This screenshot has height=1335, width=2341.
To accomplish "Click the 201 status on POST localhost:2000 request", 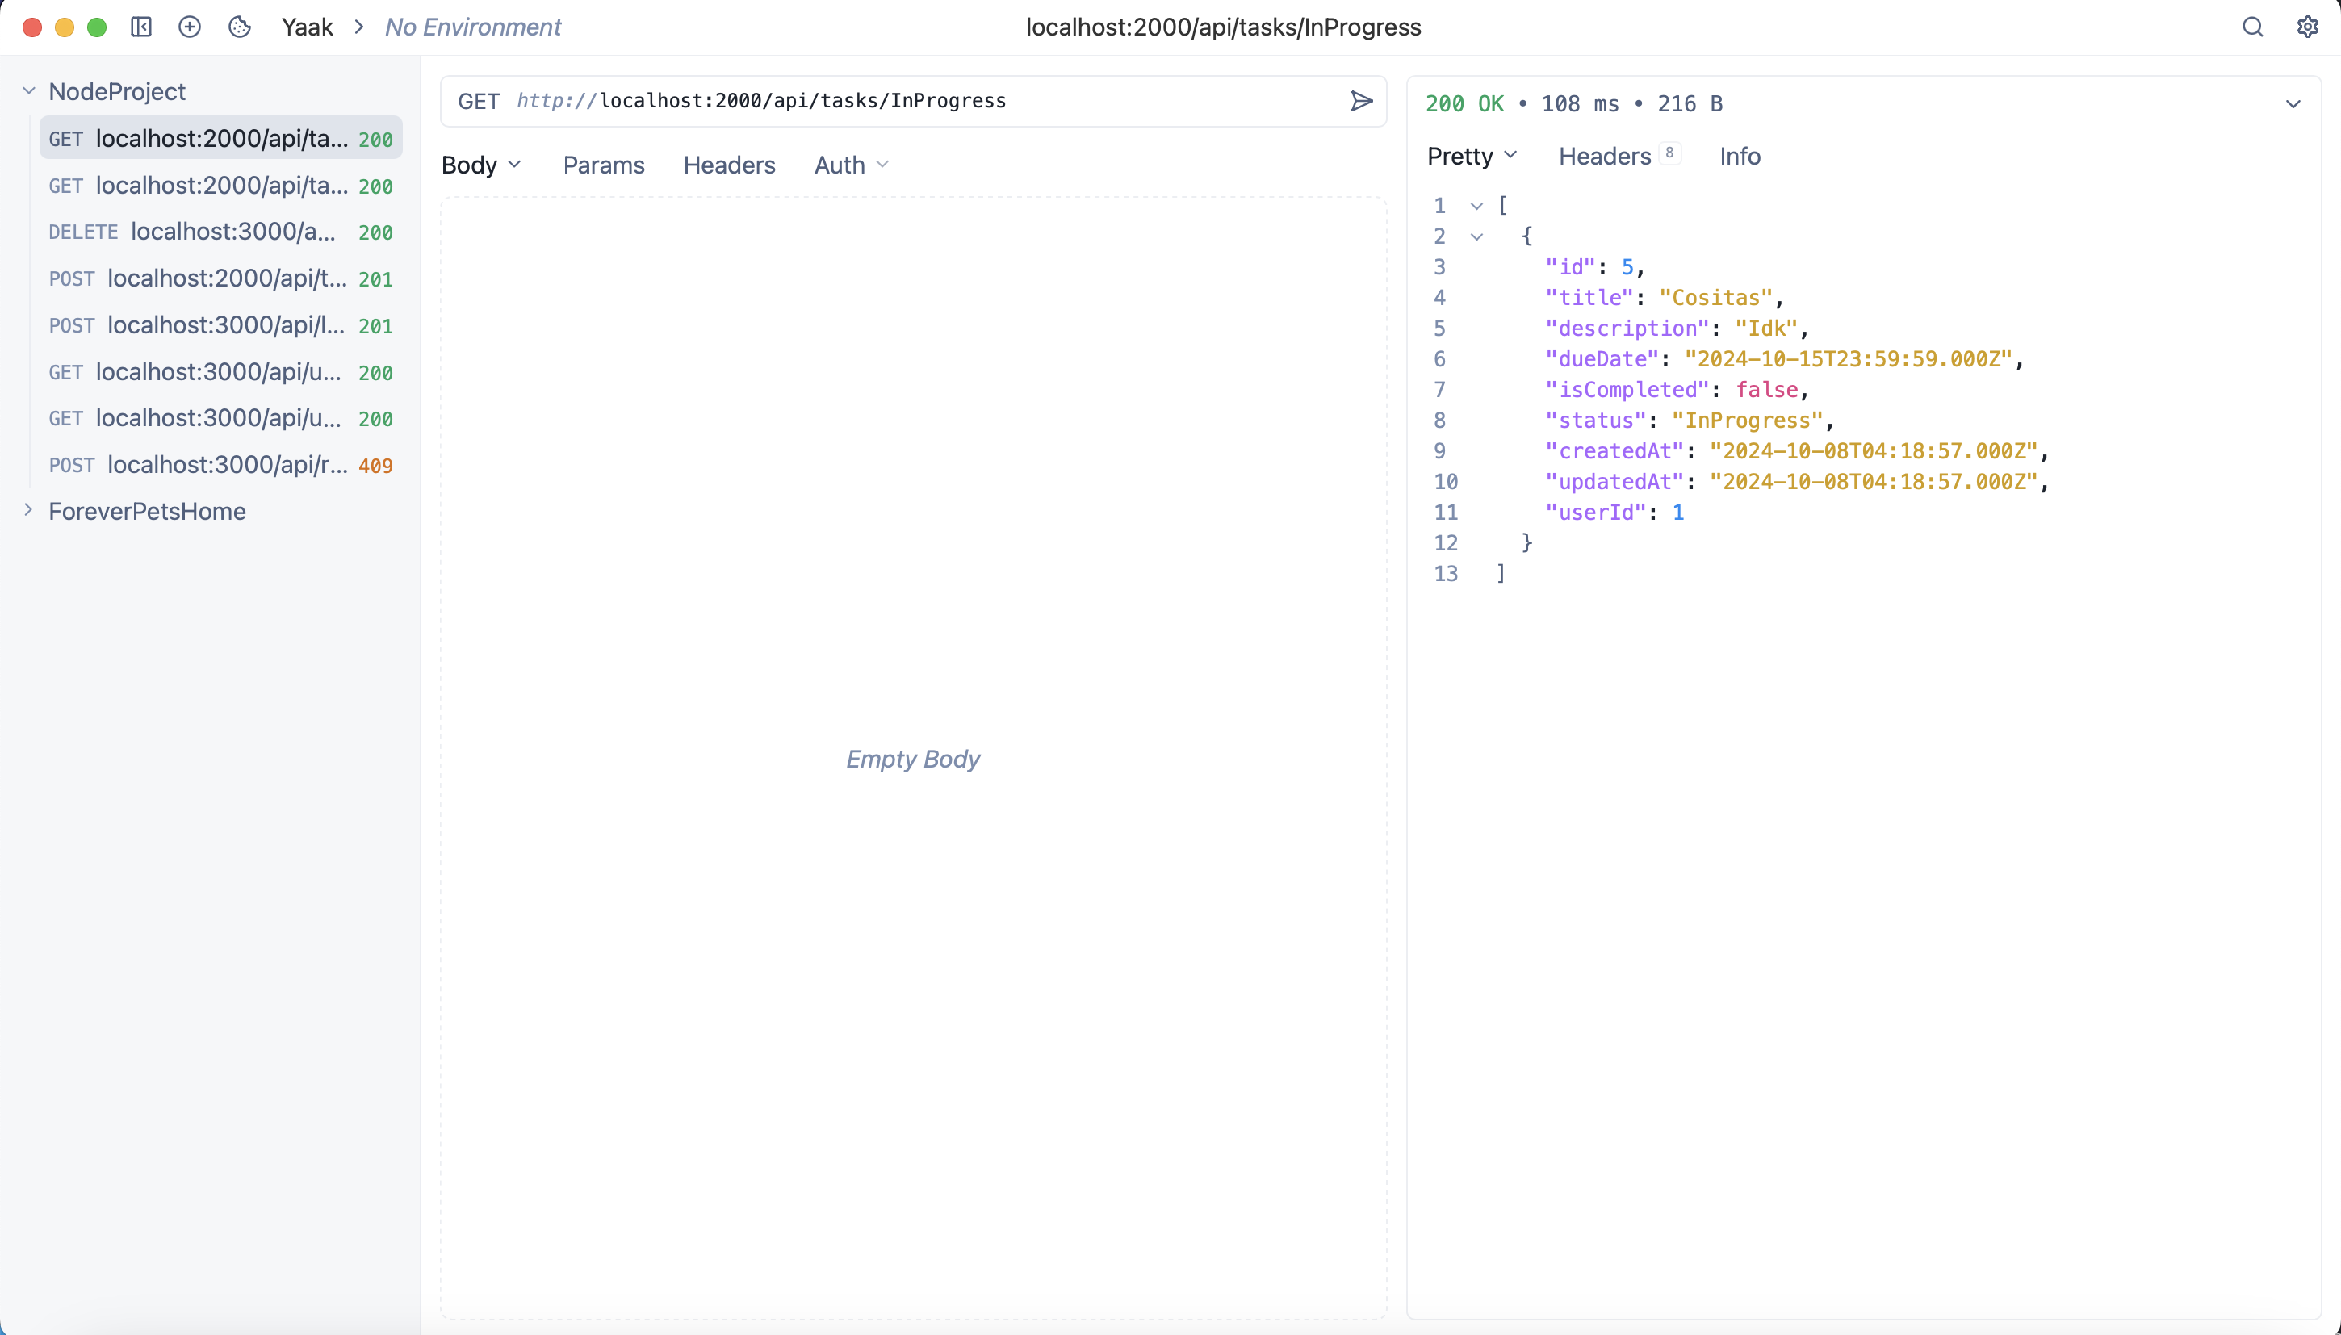I will 376,279.
